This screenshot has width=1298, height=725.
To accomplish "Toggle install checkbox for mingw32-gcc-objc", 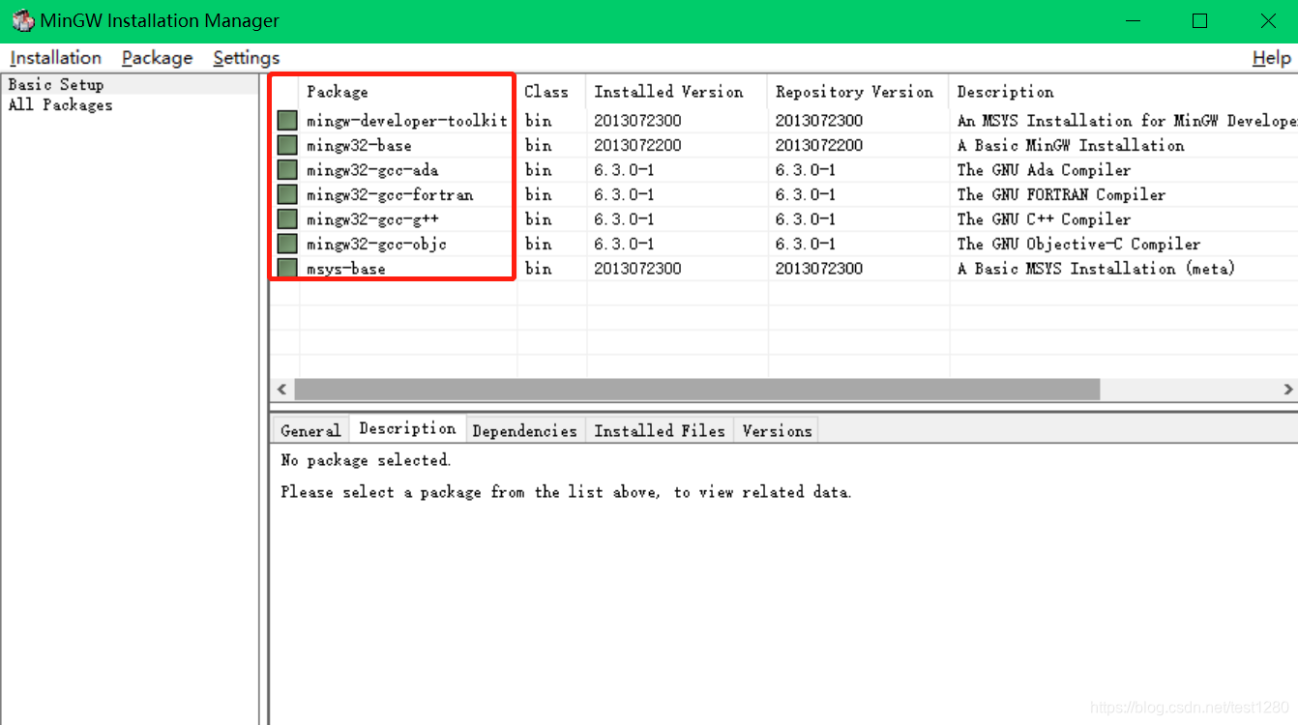I will click(x=287, y=244).
